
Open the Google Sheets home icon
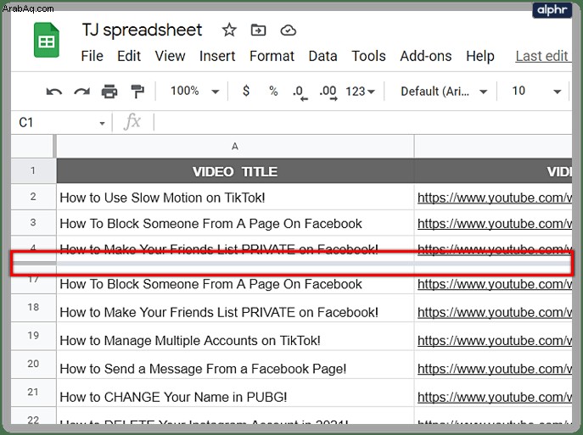pos(47,41)
